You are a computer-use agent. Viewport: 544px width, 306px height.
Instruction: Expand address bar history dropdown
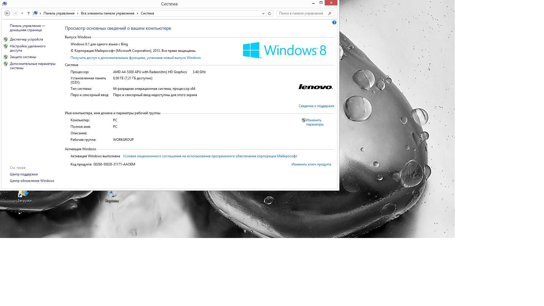[x=263, y=13]
